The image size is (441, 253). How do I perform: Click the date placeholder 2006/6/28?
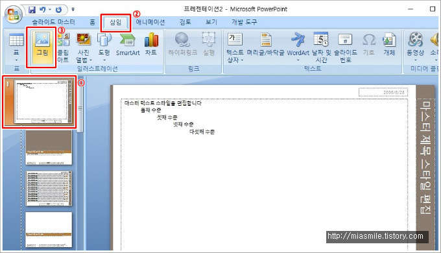[x=383, y=92]
